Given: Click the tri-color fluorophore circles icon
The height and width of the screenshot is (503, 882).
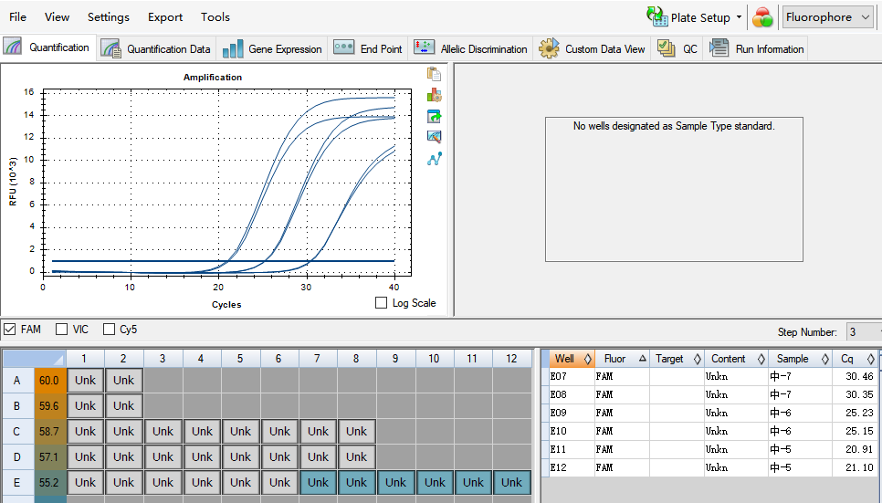Looking at the screenshot, I should tap(762, 16).
